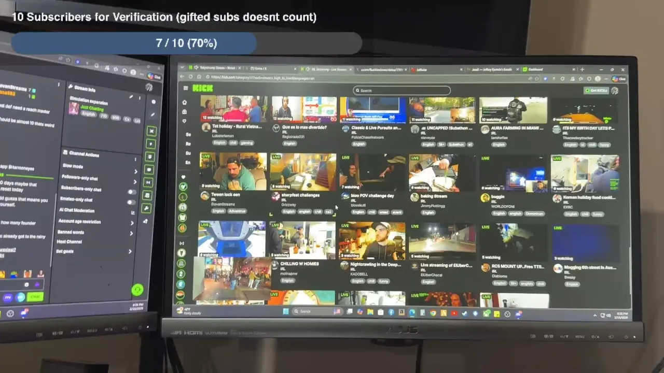
Task: Click the round green button on left monitor
Action: [x=137, y=290]
